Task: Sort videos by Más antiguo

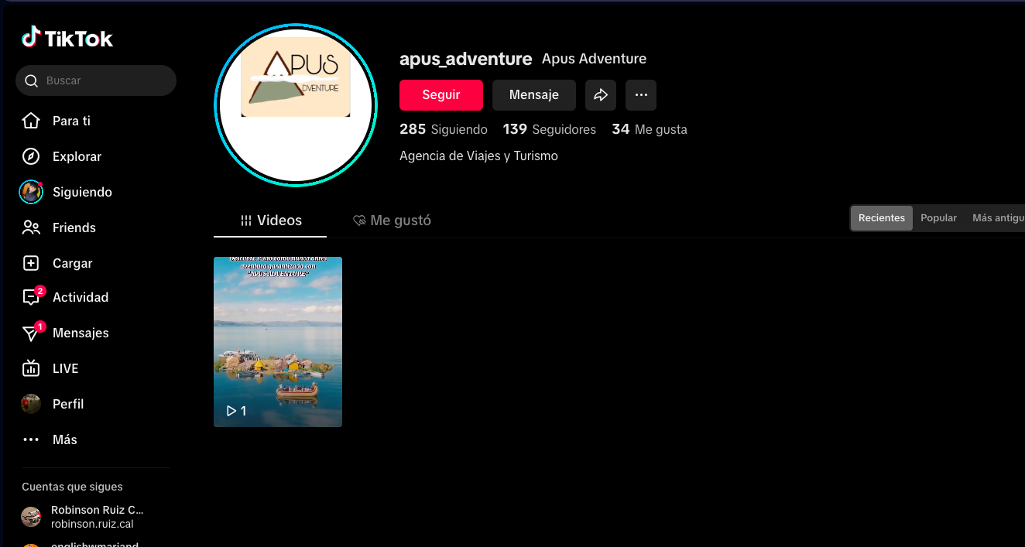Action: (x=998, y=218)
